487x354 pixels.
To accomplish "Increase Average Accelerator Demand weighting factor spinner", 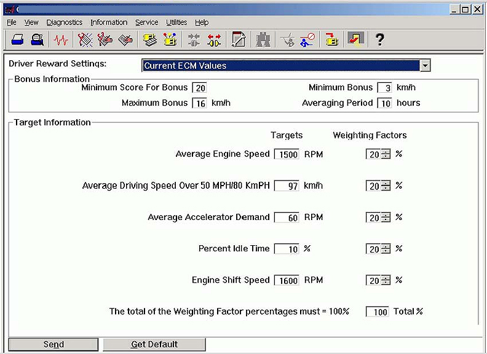I will [x=386, y=215].
